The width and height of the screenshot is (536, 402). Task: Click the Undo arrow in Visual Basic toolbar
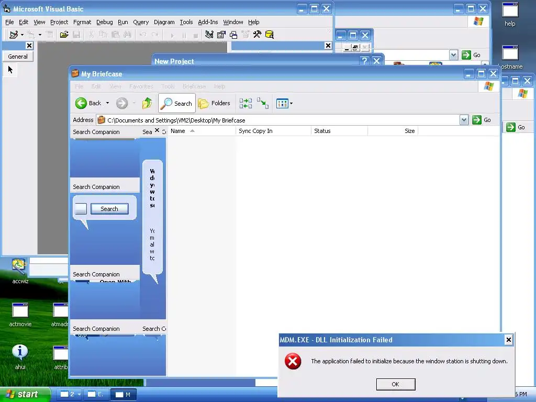(x=143, y=35)
